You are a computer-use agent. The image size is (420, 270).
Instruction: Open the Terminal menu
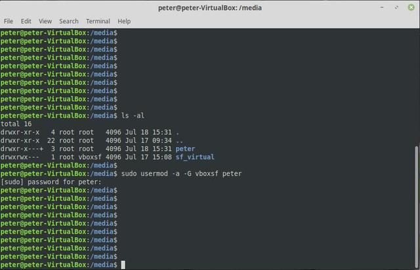pyautogui.click(x=98, y=21)
